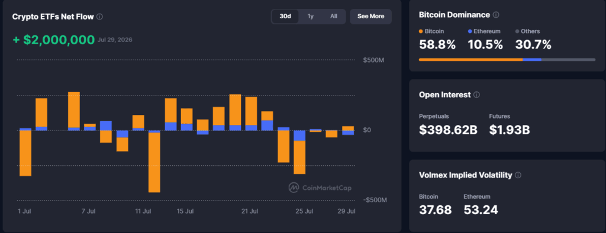
Task: Click blue Ethereum segment of dominance bar
Action: pyautogui.click(x=532, y=60)
